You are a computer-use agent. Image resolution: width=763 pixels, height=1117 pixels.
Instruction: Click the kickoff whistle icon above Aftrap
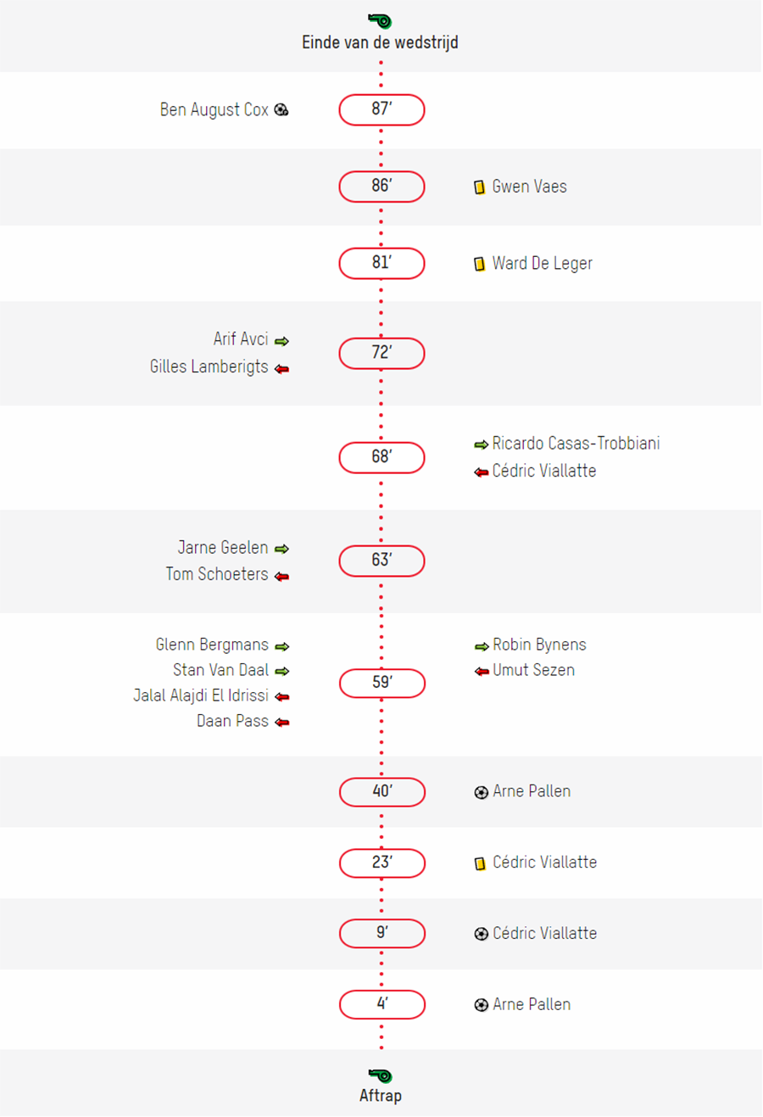pos(380,1075)
